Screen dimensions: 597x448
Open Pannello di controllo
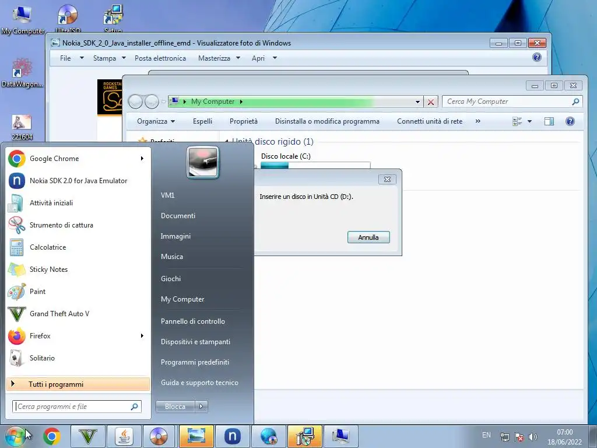coord(192,321)
